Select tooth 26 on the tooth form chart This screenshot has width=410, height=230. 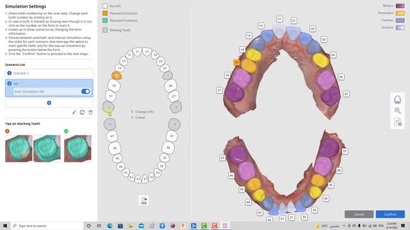coord(170,86)
